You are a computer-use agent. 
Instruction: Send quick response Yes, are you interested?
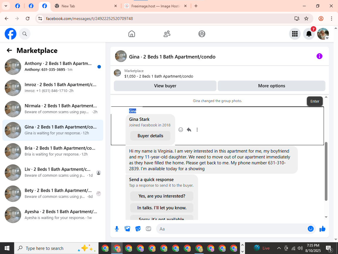(162, 196)
